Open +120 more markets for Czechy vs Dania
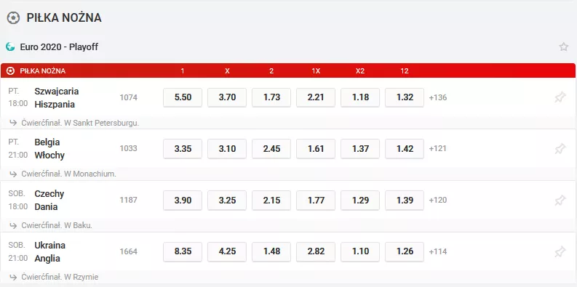 coord(438,200)
